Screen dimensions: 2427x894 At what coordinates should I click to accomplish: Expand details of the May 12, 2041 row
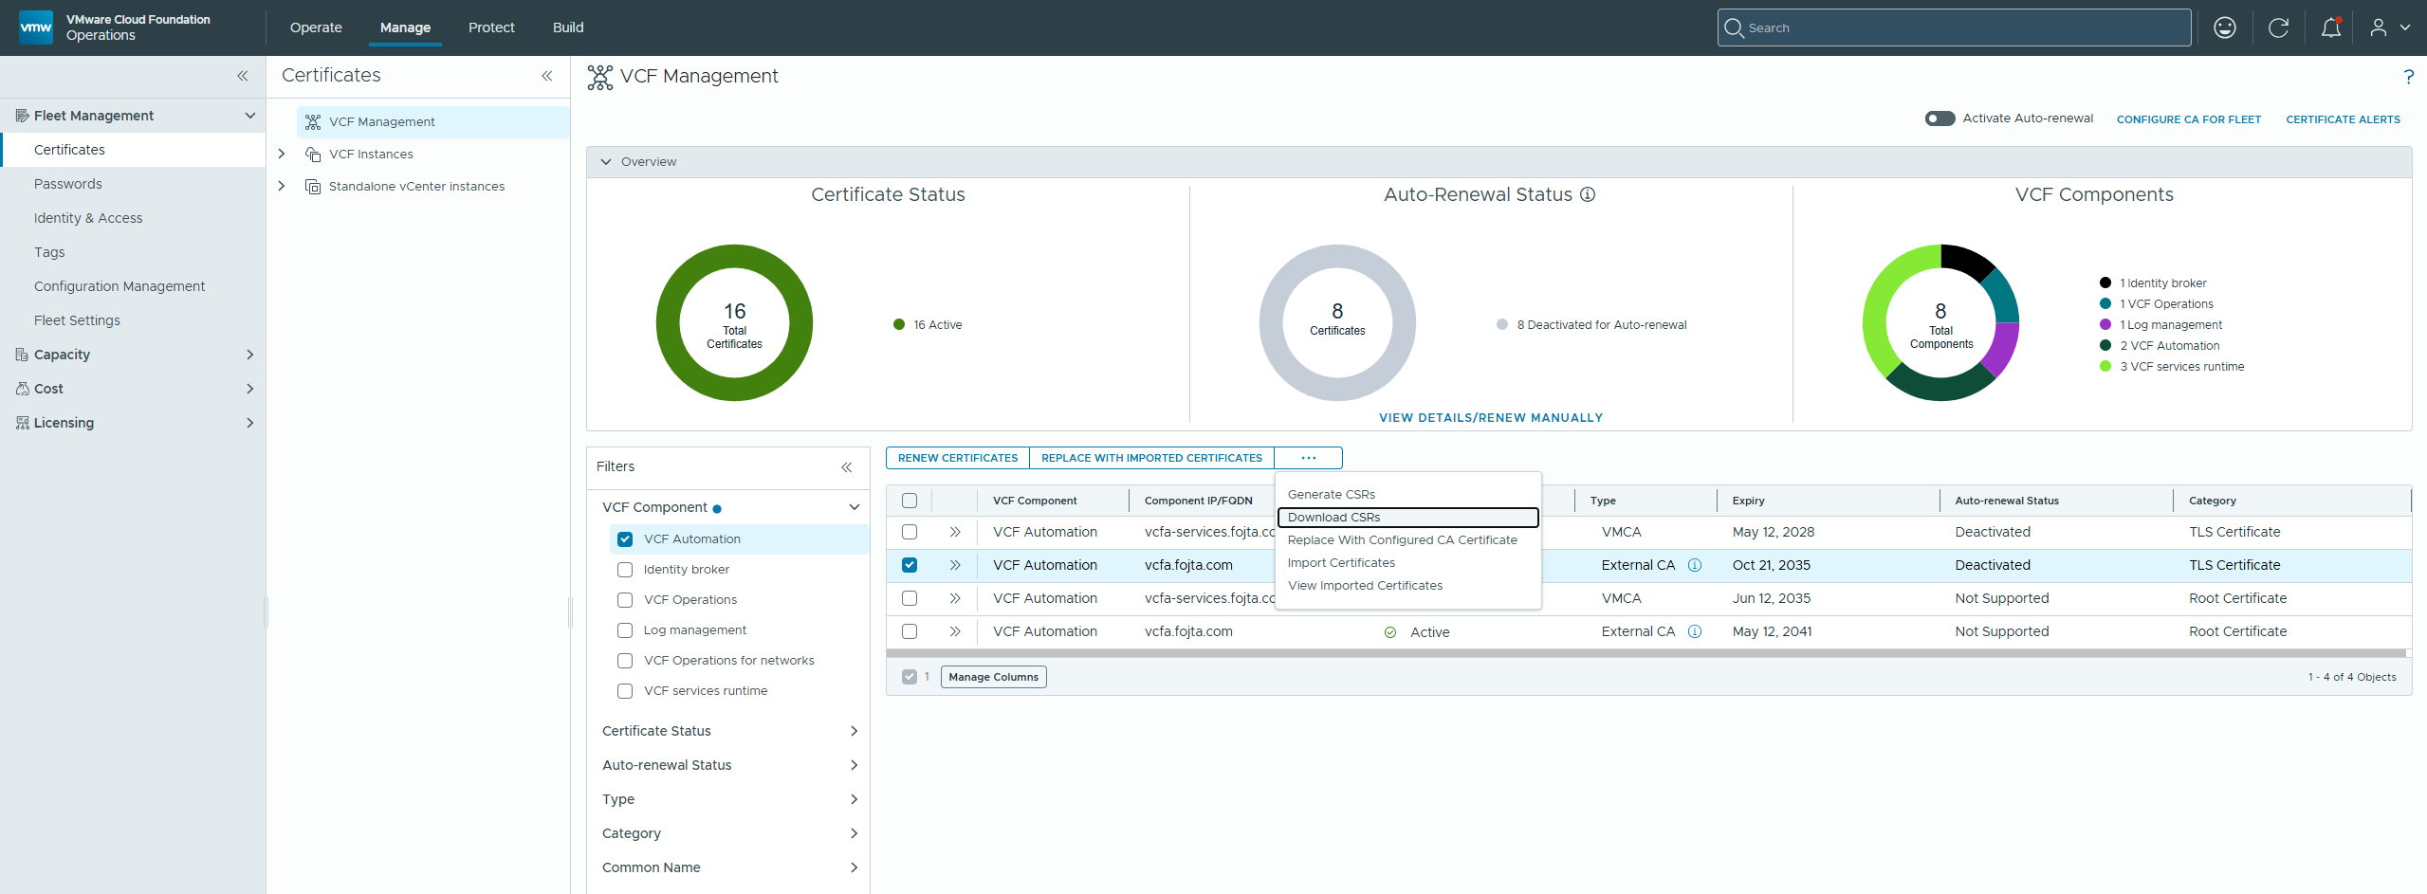(955, 631)
